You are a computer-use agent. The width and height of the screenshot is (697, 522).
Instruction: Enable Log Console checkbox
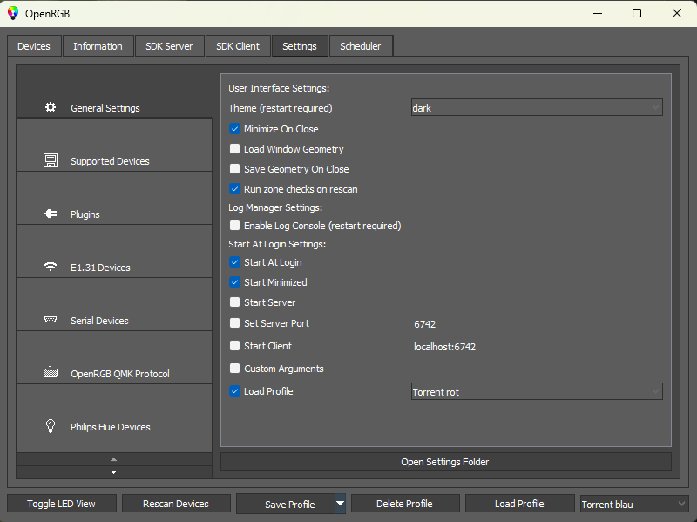(234, 226)
